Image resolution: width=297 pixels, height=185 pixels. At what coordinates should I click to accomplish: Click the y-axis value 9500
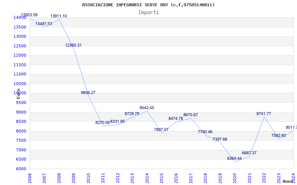click(x=21, y=103)
